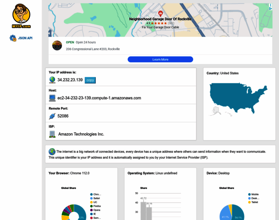Click the device share pie chart

[x=232, y=212]
